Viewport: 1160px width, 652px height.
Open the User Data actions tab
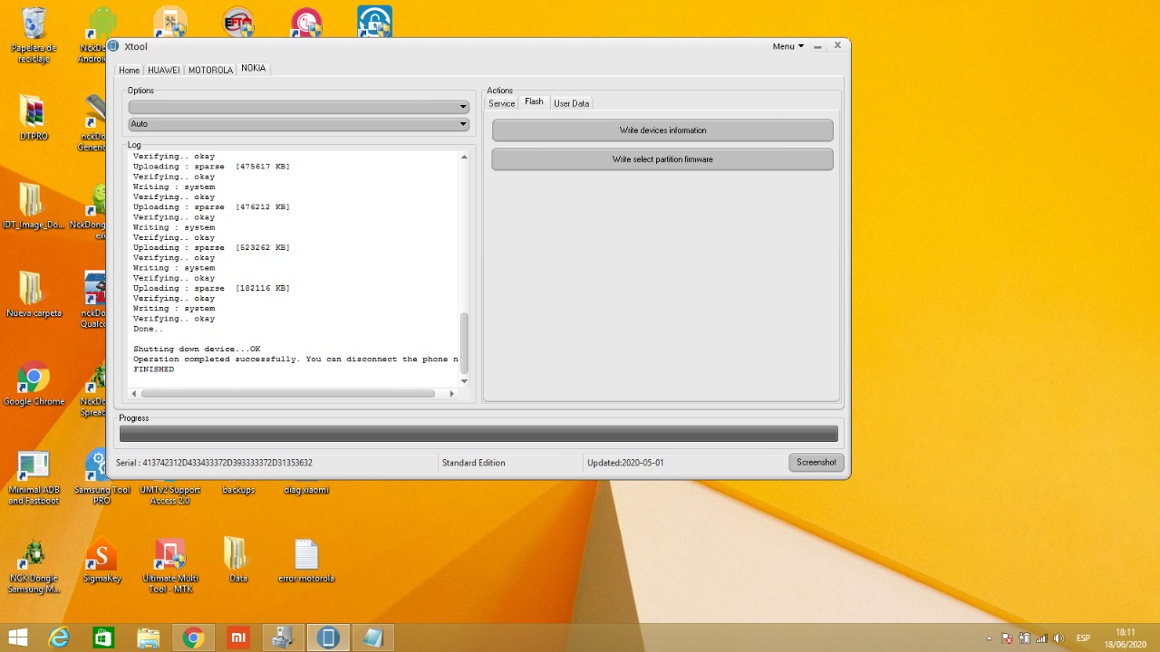point(572,103)
